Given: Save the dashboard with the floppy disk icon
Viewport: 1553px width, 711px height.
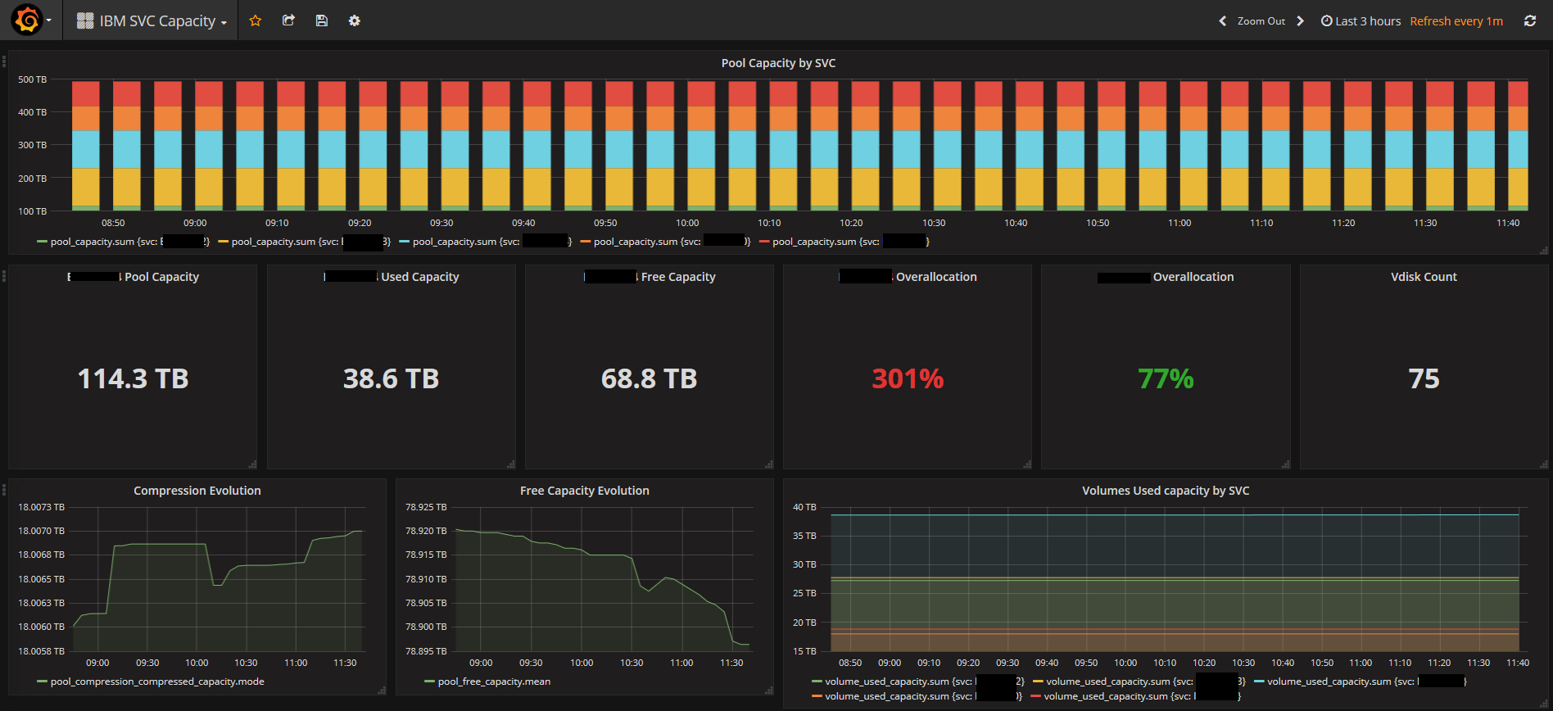Looking at the screenshot, I should pyautogui.click(x=321, y=20).
